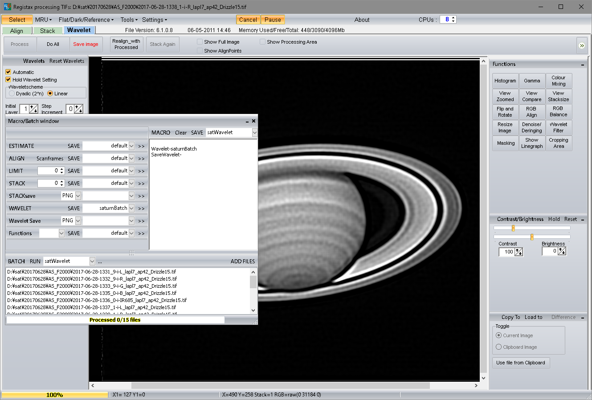This screenshot has height=400, width=592.
Task: Open the Masking function
Action: [x=505, y=143]
